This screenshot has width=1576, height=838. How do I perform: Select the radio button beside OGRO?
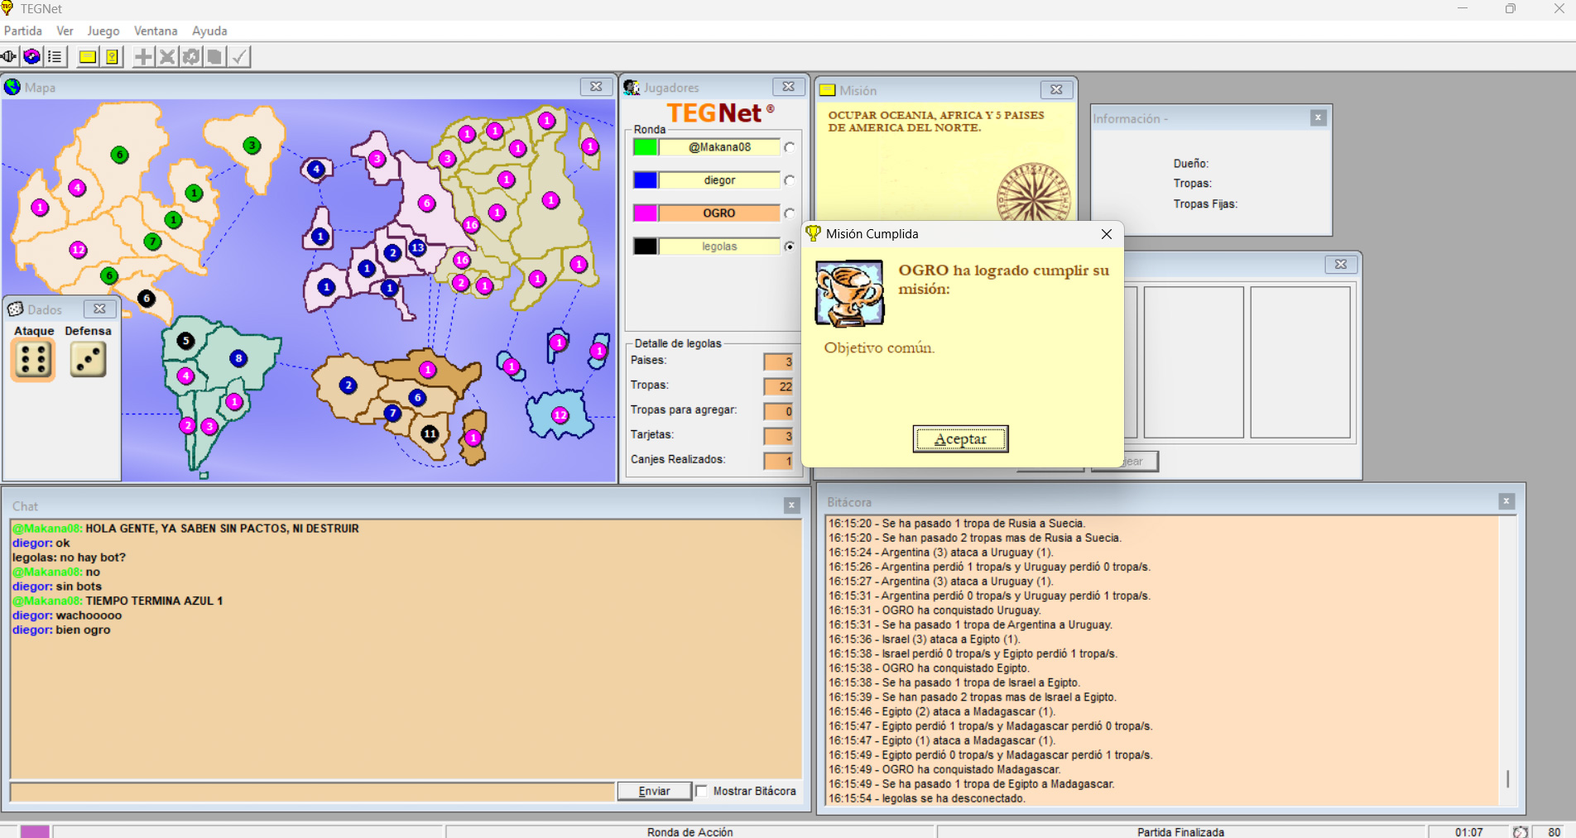pyautogui.click(x=790, y=213)
